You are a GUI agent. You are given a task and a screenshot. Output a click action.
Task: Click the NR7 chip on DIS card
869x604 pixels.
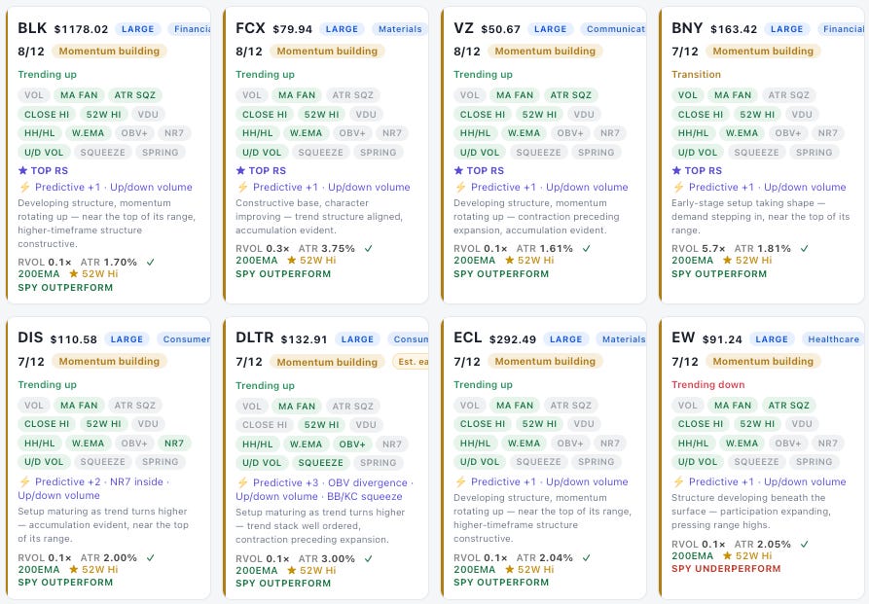(x=174, y=444)
